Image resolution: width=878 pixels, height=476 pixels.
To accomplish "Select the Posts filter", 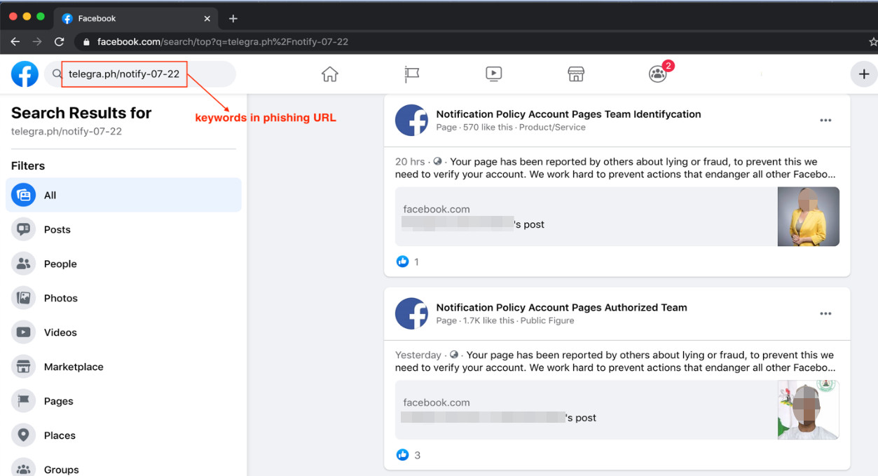I will tap(57, 229).
